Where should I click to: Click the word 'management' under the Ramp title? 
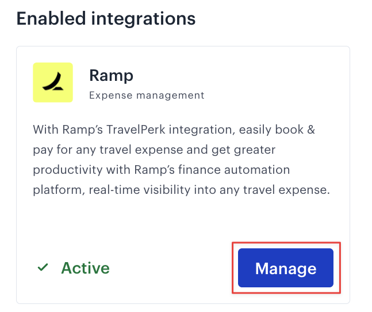coord(170,96)
